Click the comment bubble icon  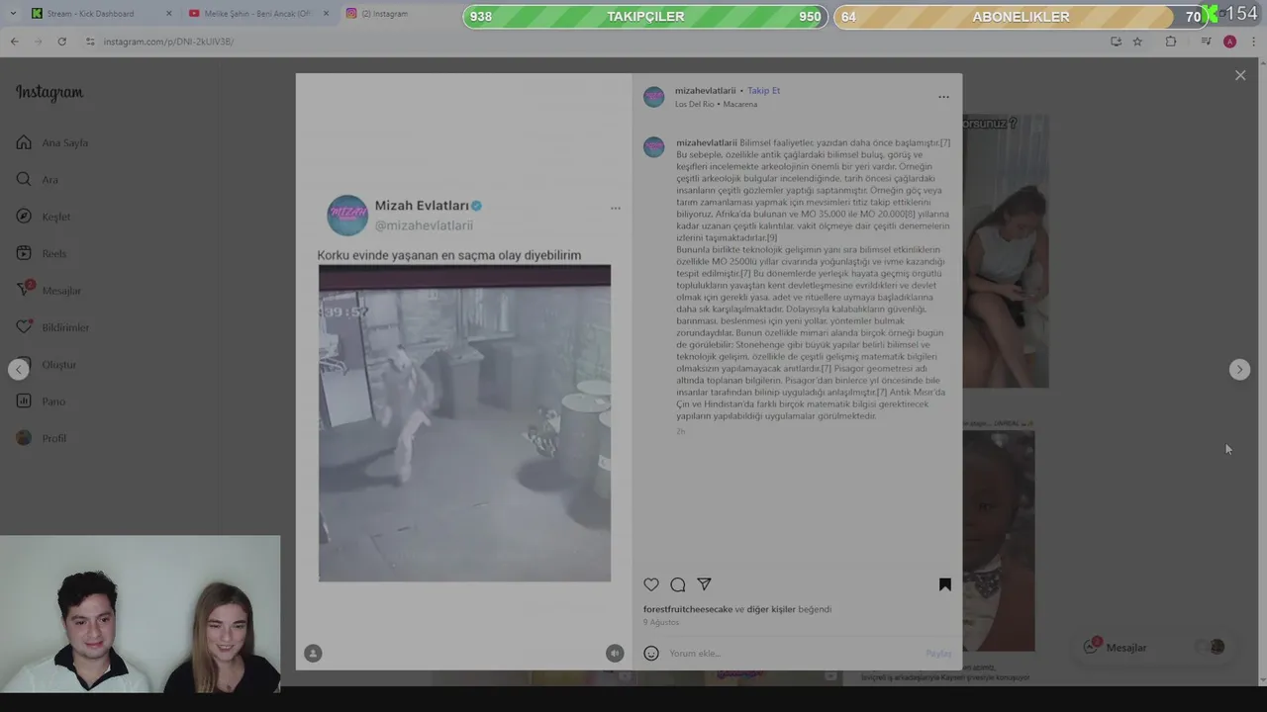[678, 585]
